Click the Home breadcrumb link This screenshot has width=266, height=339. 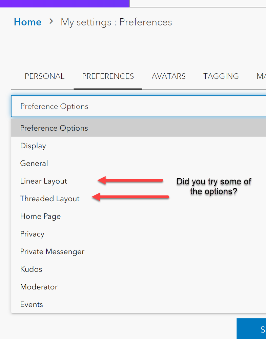coord(27,22)
